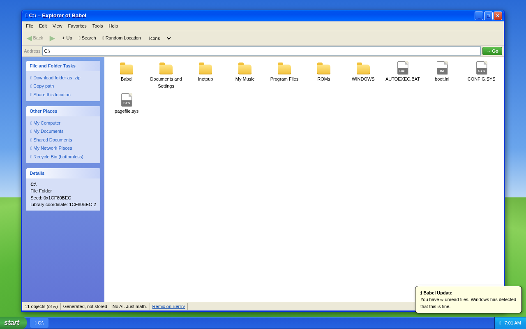Click the Remix on Berrry link
Image resolution: width=526 pixels, height=329 pixels.
(x=168, y=306)
